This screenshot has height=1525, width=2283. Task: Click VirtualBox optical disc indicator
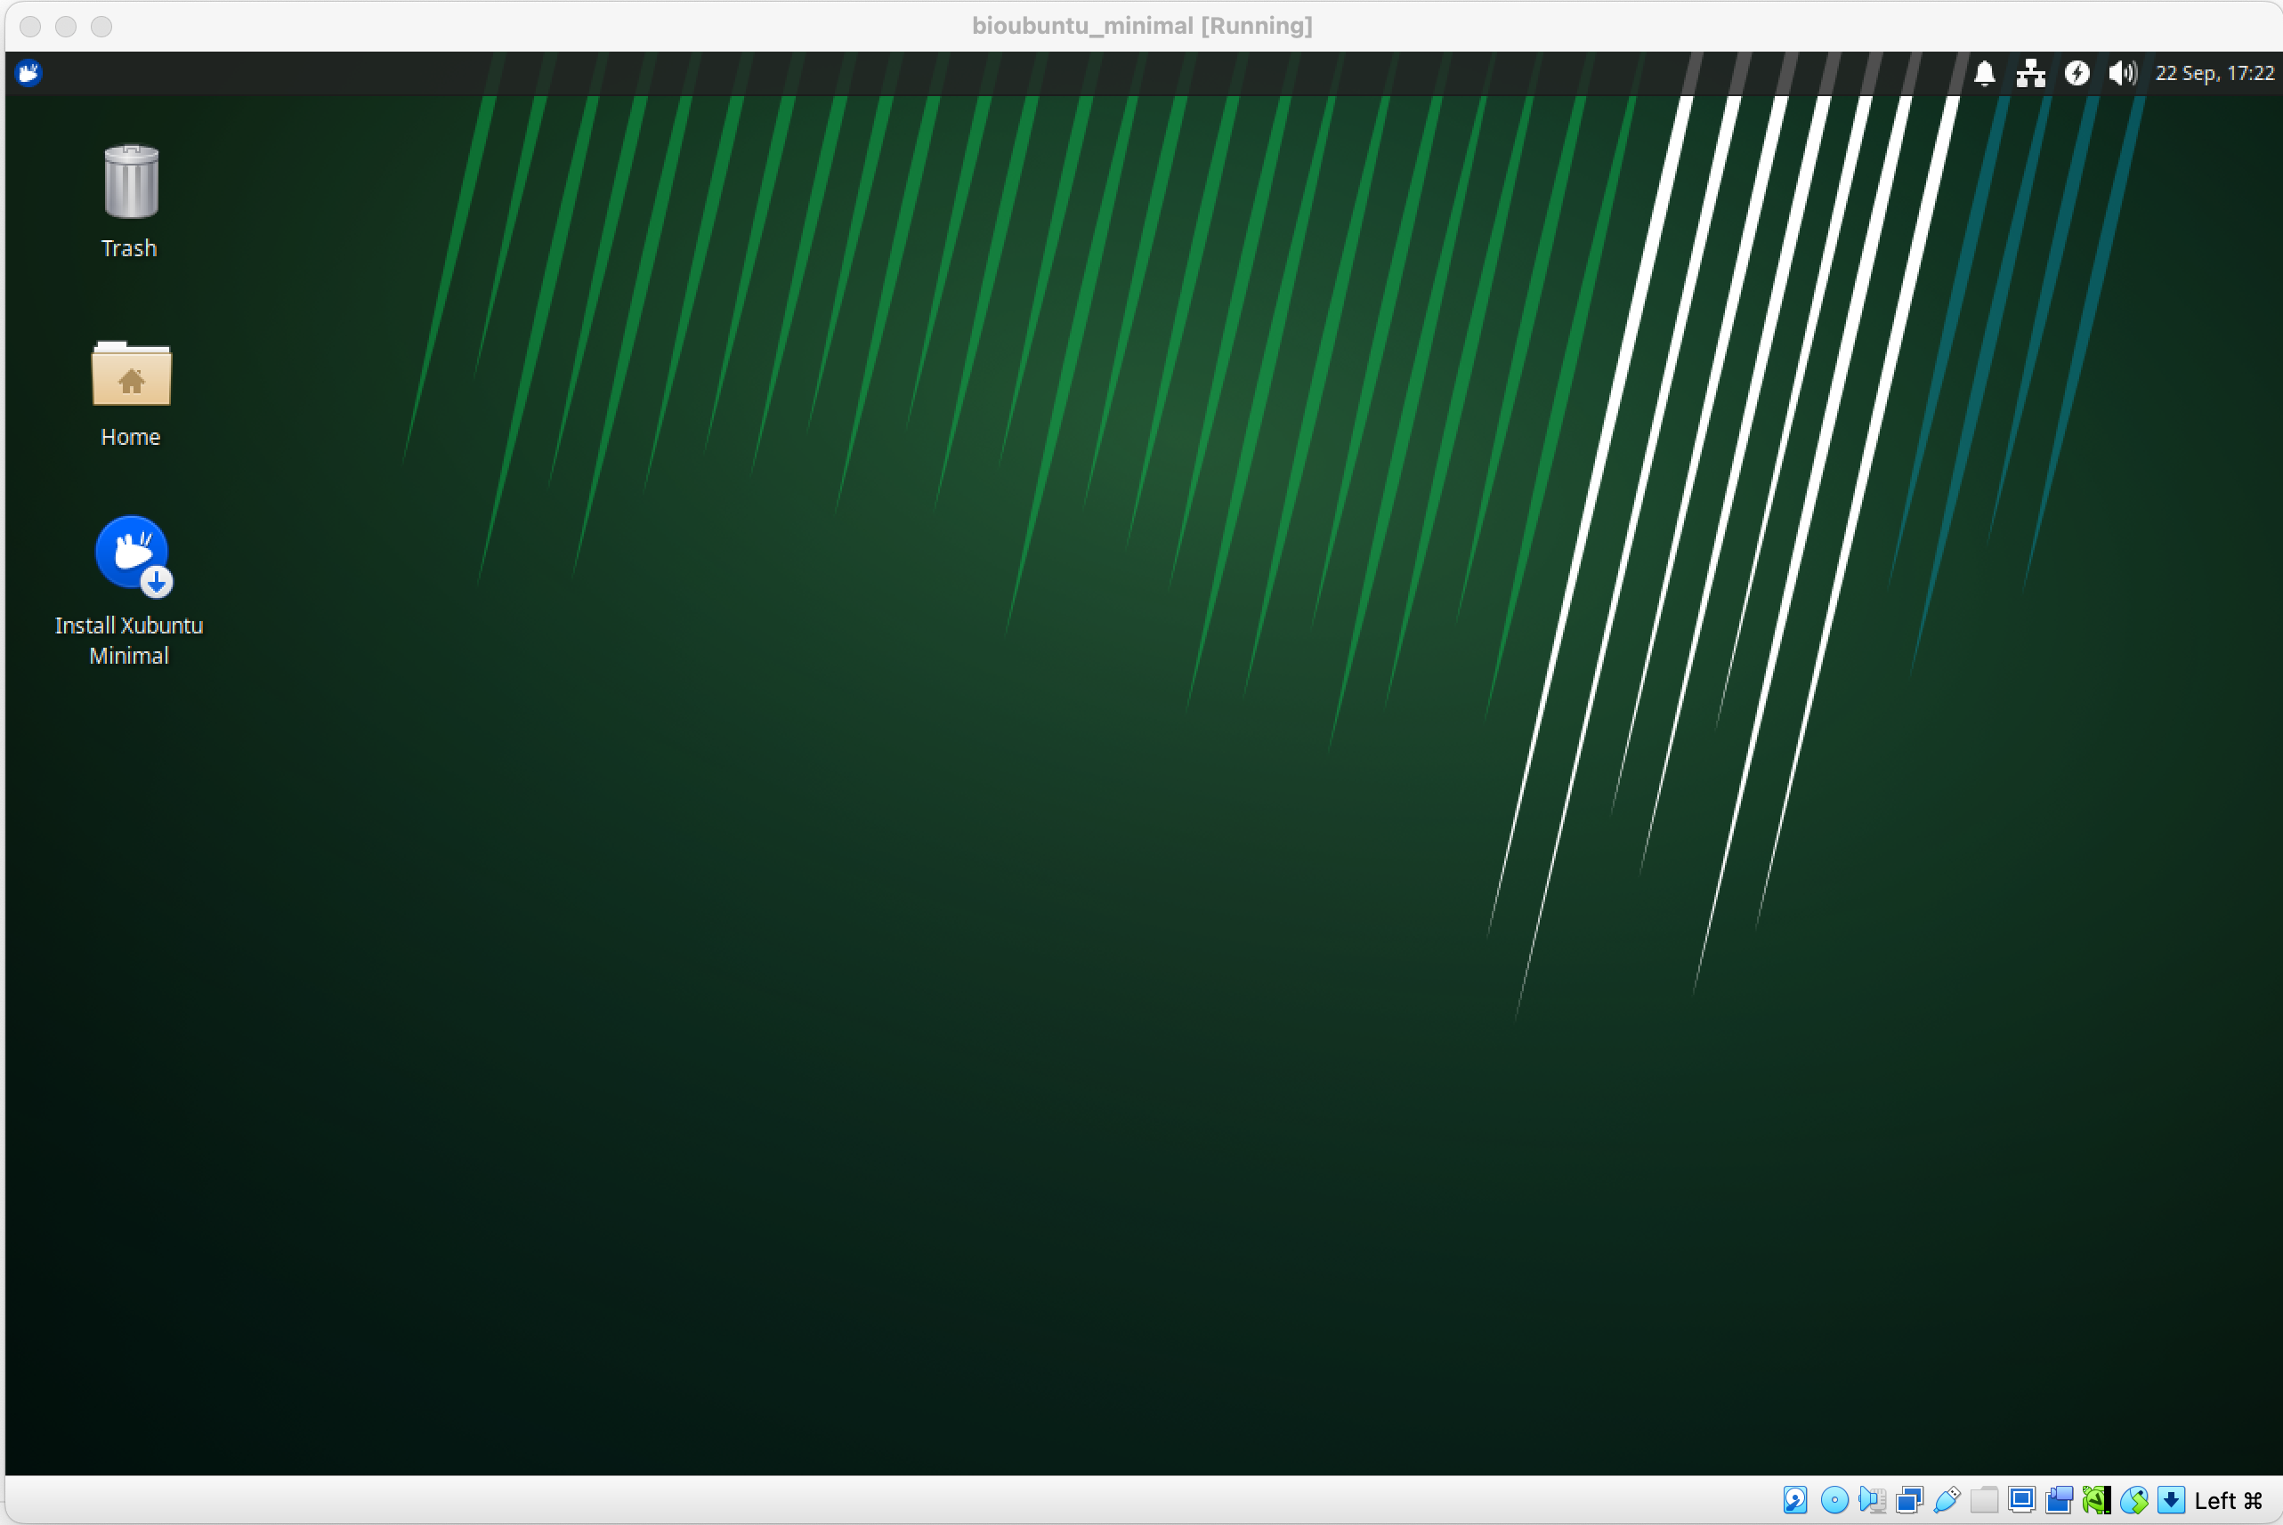[1834, 1500]
